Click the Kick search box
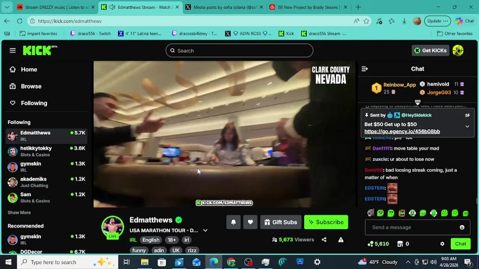This screenshot has width=479, height=269. tap(239, 50)
